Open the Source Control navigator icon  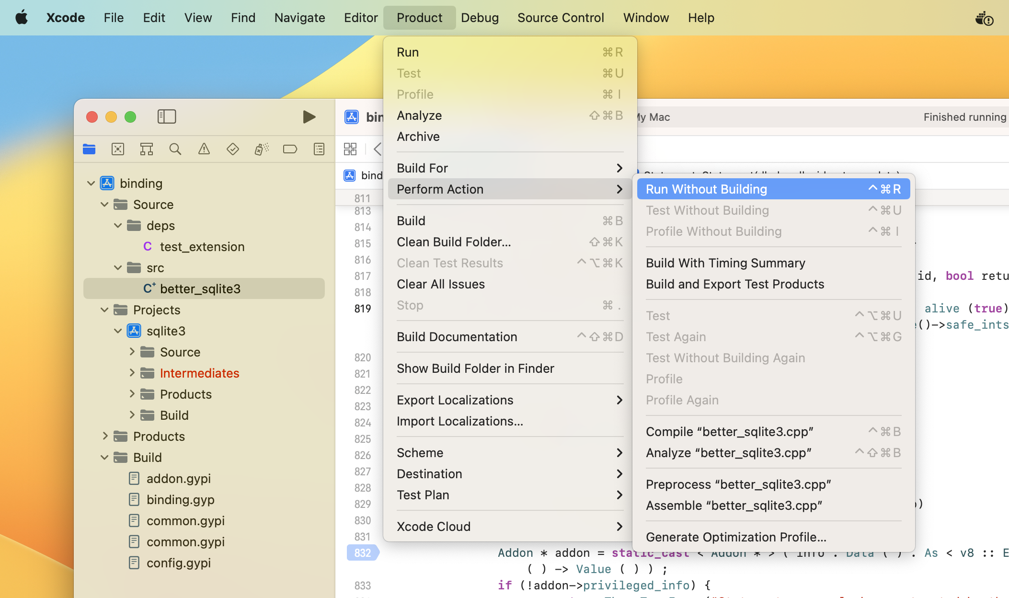[118, 149]
